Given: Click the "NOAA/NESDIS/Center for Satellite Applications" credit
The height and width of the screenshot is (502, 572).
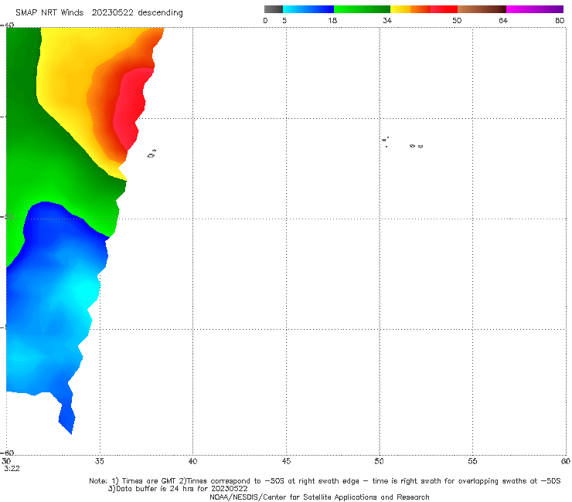Looking at the screenshot, I should [319, 497].
